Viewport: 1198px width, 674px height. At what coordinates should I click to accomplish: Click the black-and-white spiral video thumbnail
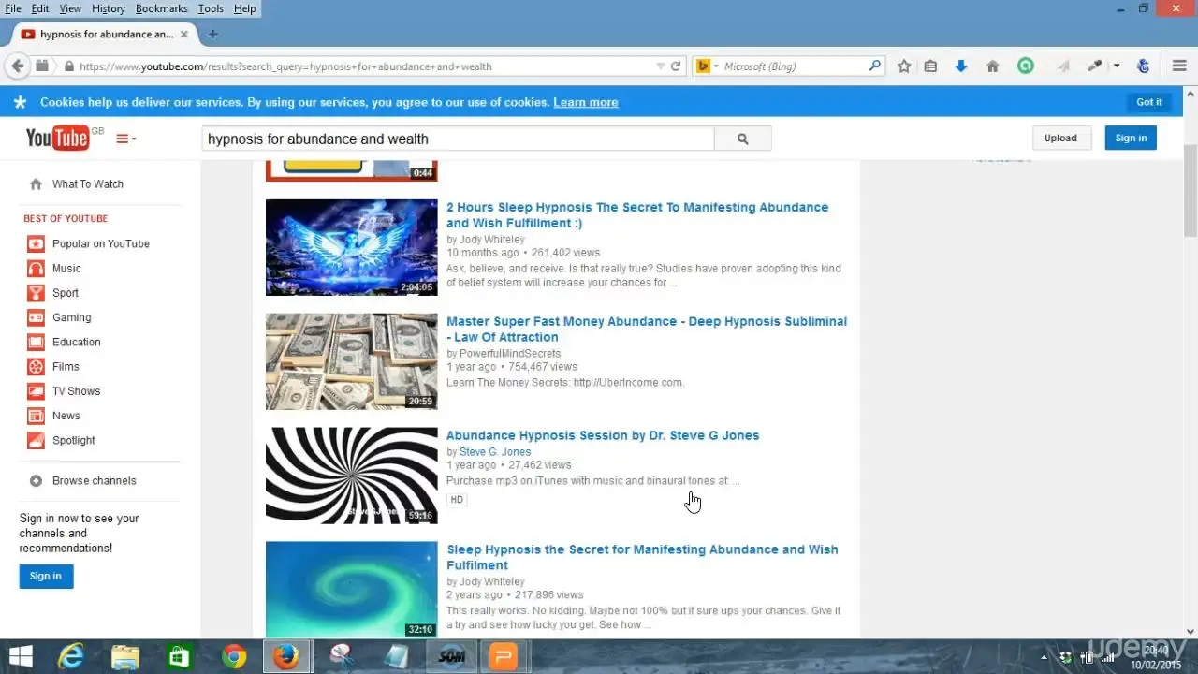tap(352, 476)
